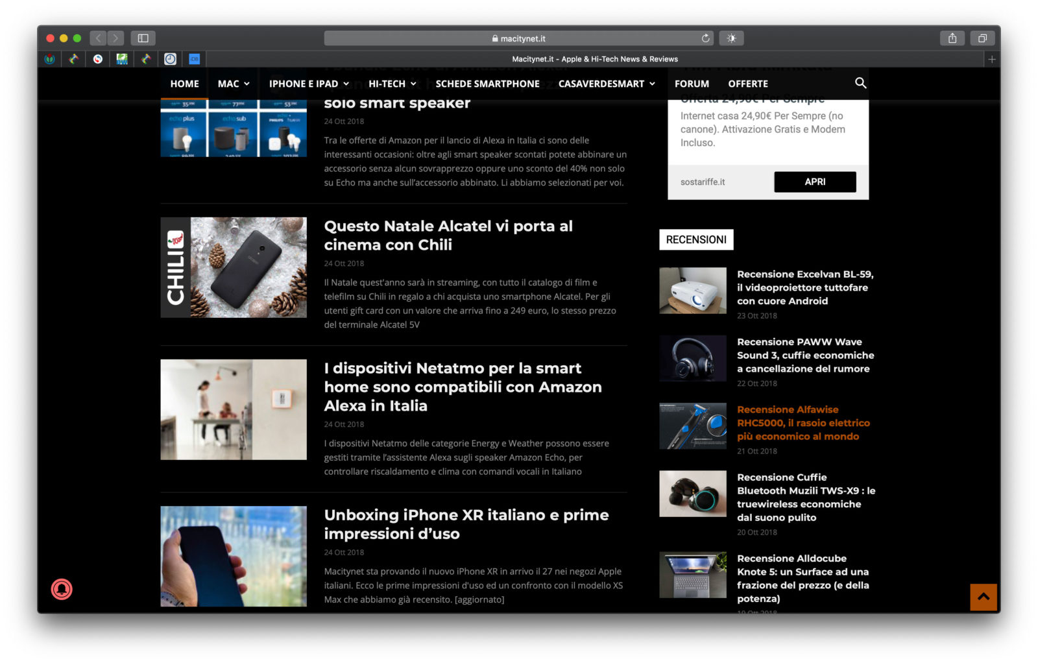
Task: Open the Safari share menu
Action: point(952,38)
